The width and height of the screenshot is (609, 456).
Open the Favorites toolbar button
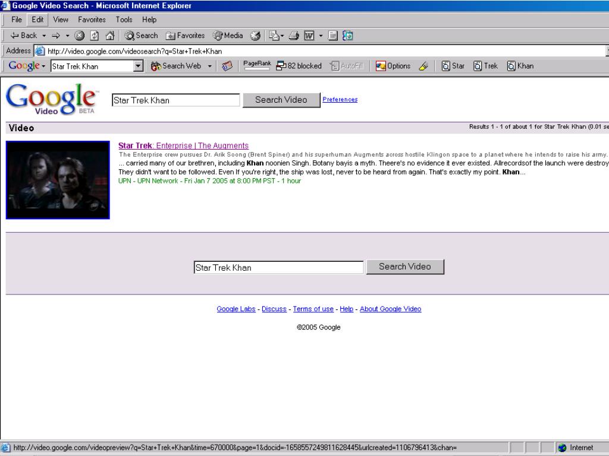point(186,36)
